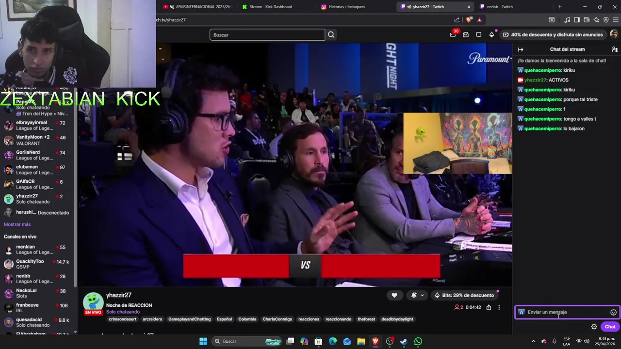
Task: Open Brave VPN shield icon
Action: tap(606, 20)
